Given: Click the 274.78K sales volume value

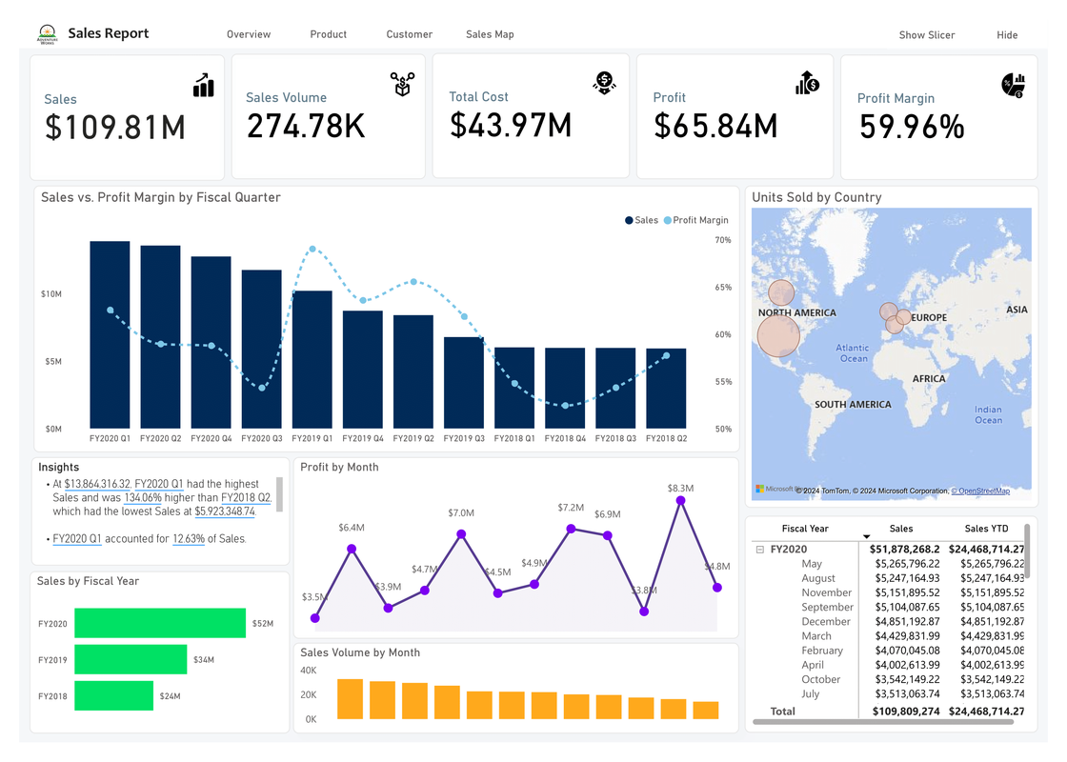Looking at the screenshot, I should point(306,126).
